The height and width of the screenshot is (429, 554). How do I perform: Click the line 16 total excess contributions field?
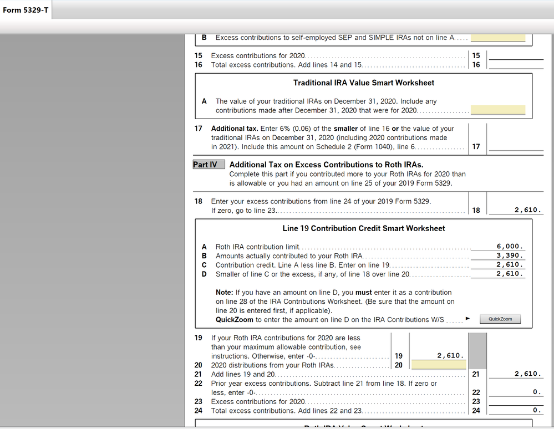pos(516,65)
